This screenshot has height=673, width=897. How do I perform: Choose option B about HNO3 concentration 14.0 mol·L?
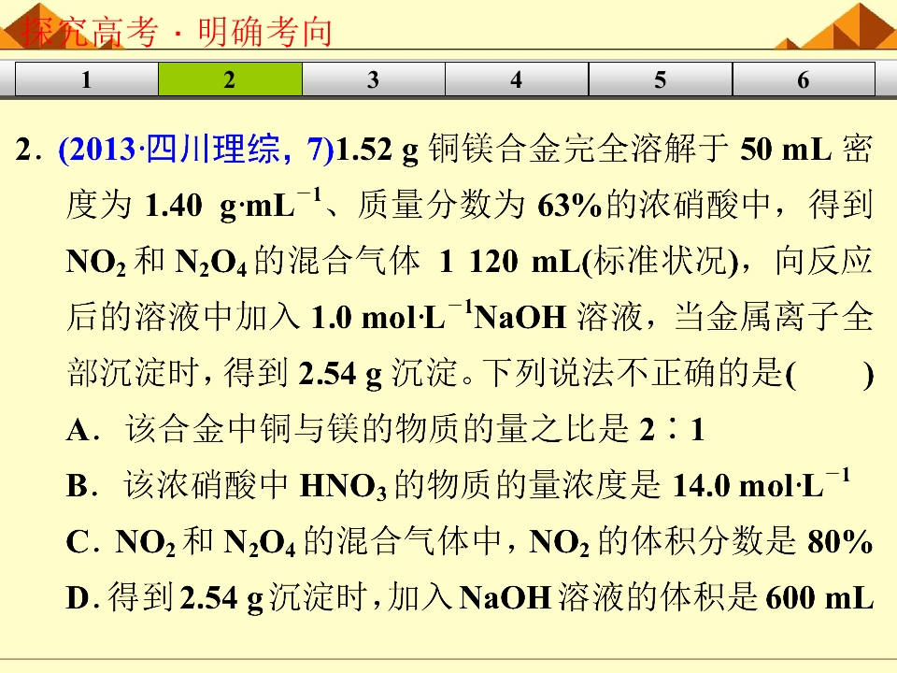(x=458, y=485)
